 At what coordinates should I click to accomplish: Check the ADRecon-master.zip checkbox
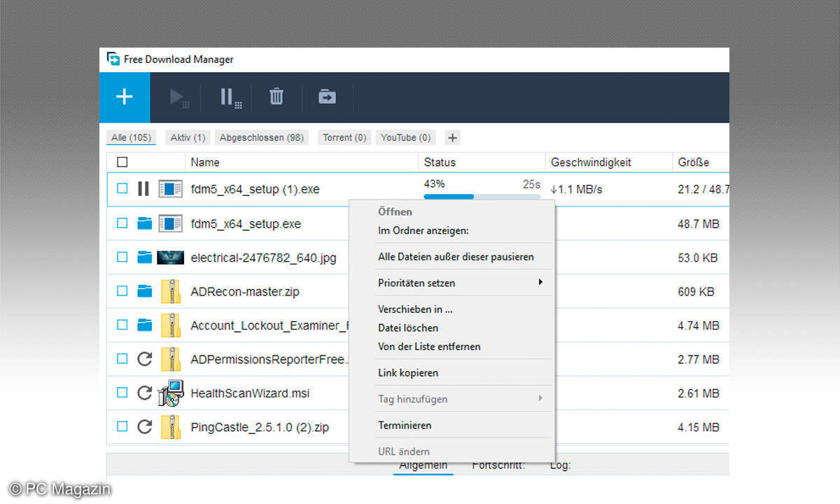click(122, 291)
